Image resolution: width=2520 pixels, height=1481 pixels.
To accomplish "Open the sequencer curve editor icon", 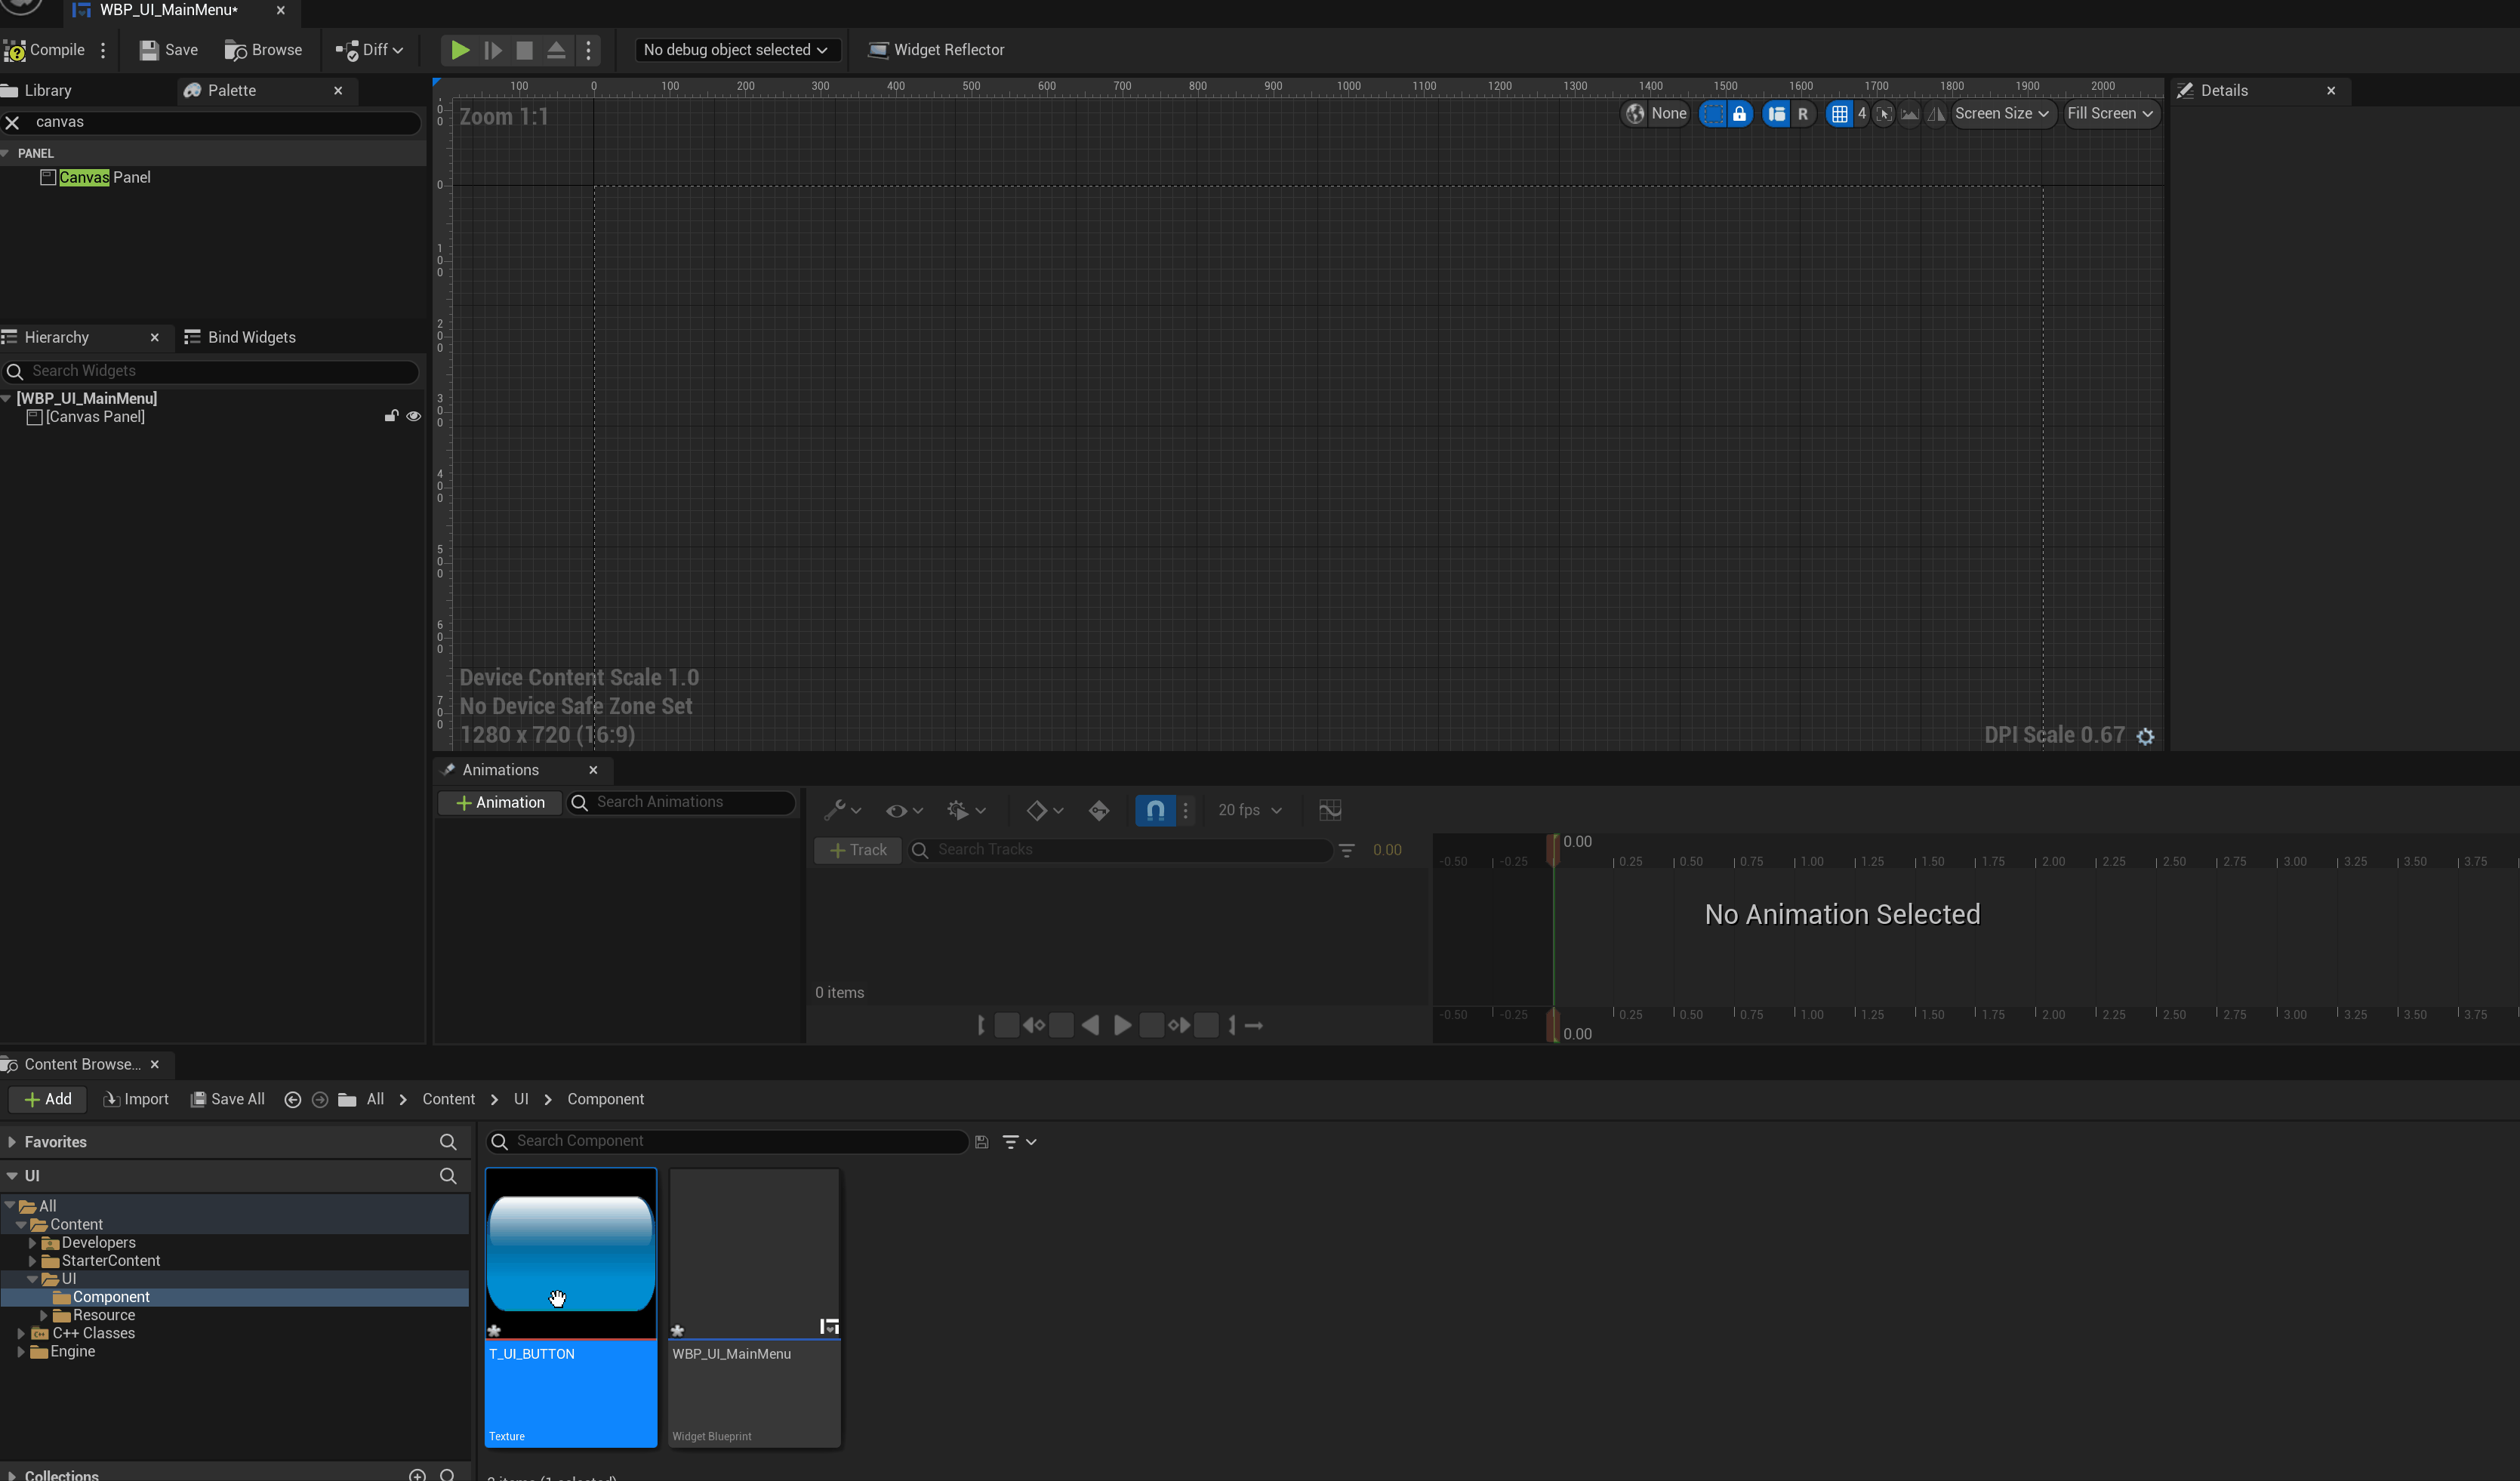I will [x=1329, y=810].
